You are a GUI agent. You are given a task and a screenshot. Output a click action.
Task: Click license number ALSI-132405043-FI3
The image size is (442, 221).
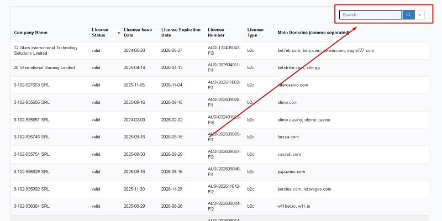point(224,50)
